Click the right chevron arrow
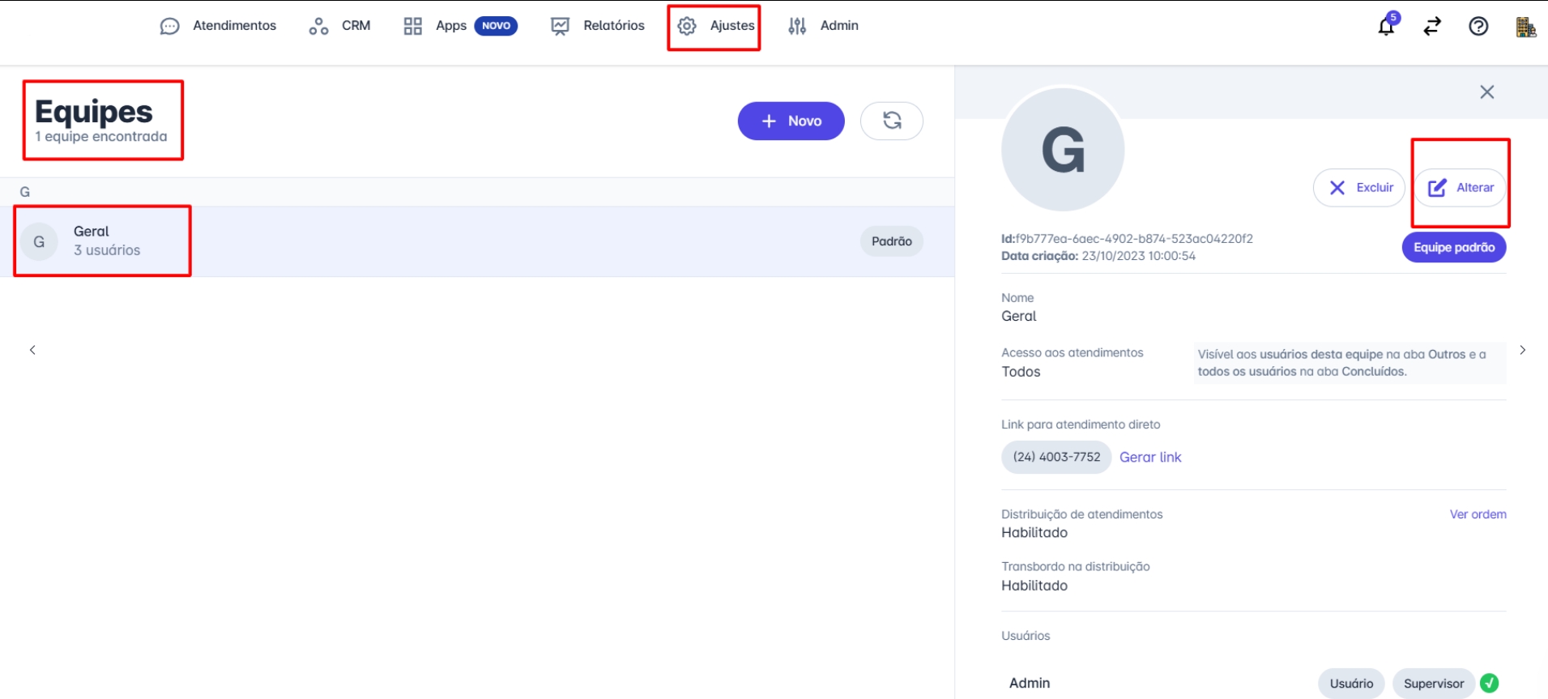 pyautogui.click(x=1522, y=350)
